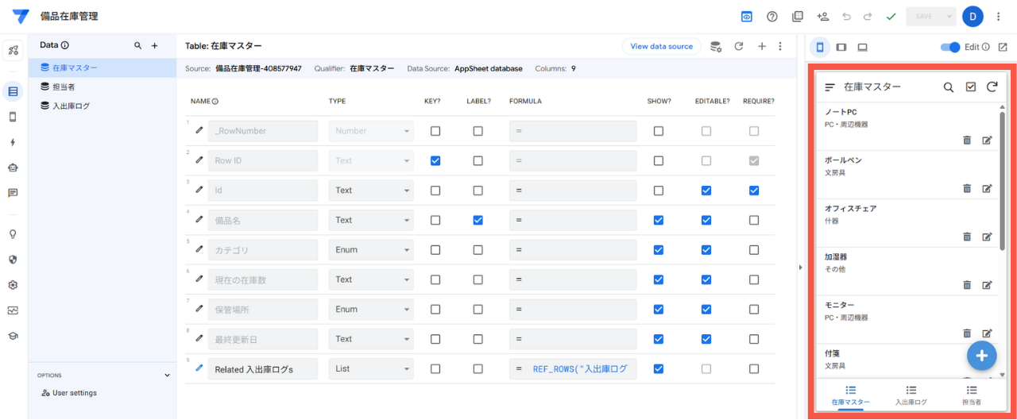Collapse the OPTIONS section chevron
The image size is (1017, 420).
point(167,376)
